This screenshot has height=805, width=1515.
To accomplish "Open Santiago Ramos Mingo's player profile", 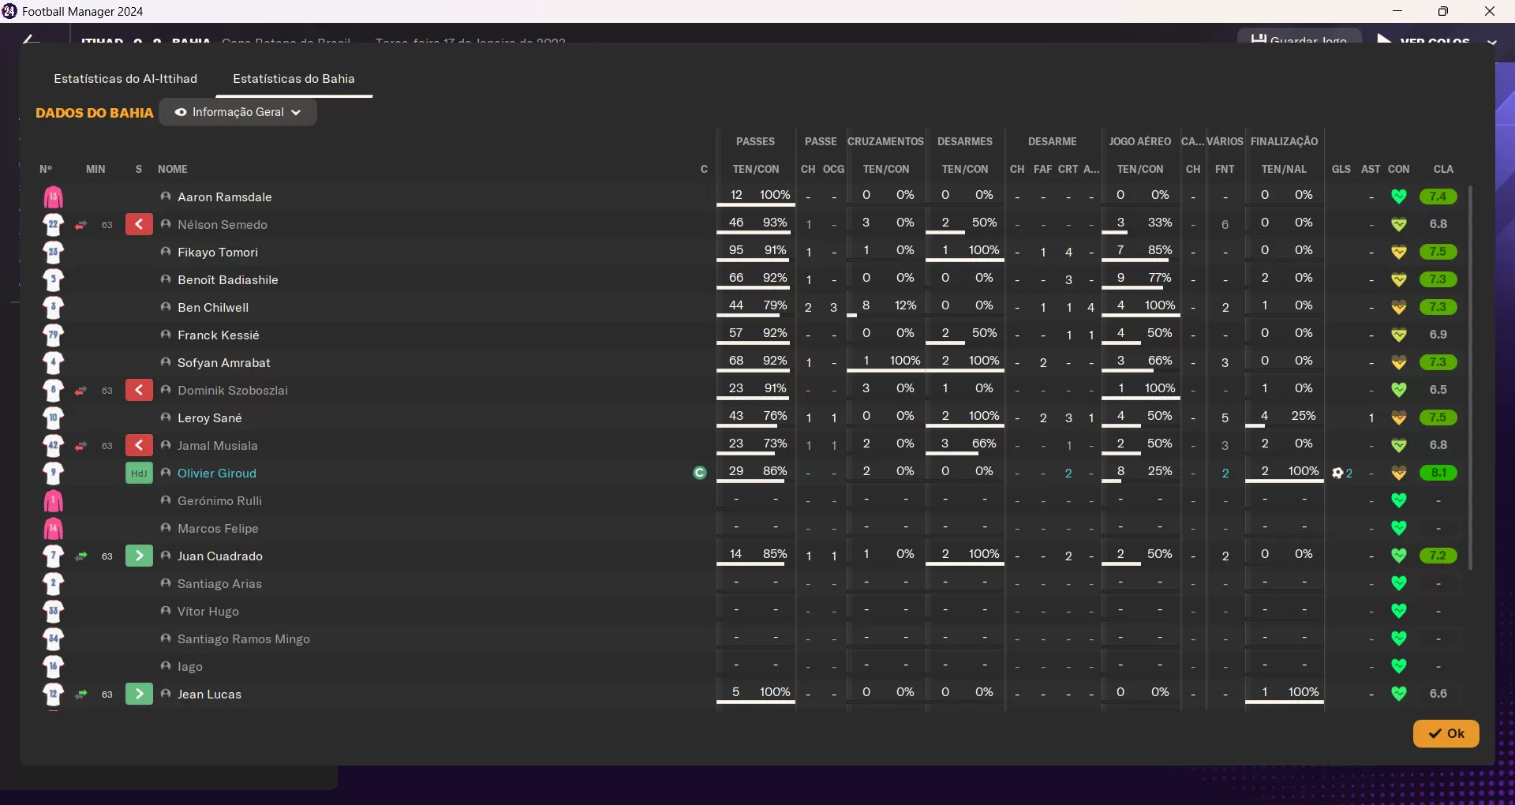I will pyautogui.click(x=244, y=639).
